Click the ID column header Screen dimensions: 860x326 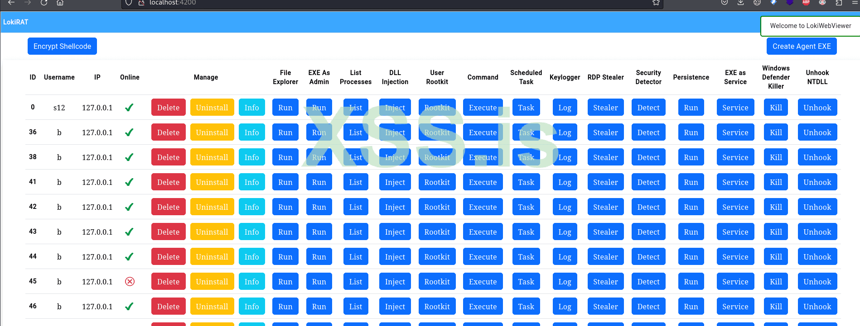[x=33, y=77]
